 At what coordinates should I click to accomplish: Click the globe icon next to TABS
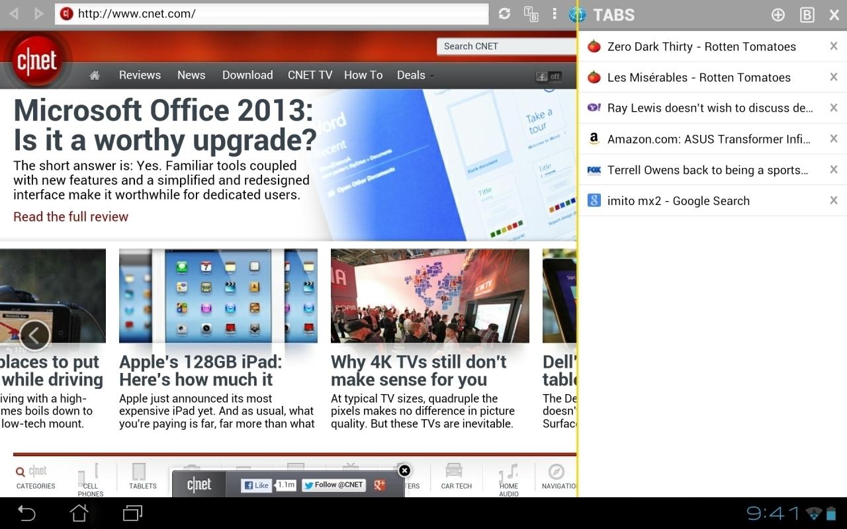pos(578,15)
